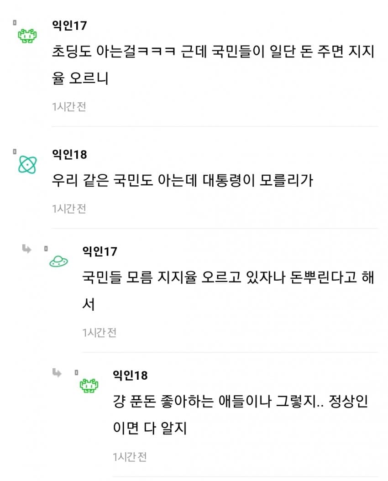The width and height of the screenshot is (388, 481).
Task: Click the comment text '우리 같은 국민도 아는데'
Action: pos(183,181)
